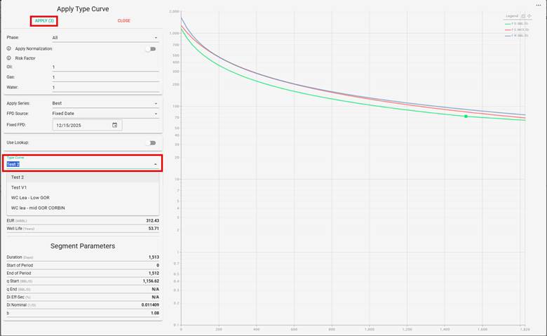Click the q End N/A value
The width and height of the screenshot is (547, 336).
click(x=156, y=289)
